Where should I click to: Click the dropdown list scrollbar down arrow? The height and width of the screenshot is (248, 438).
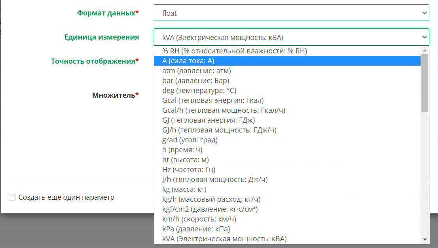pos(424,240)
